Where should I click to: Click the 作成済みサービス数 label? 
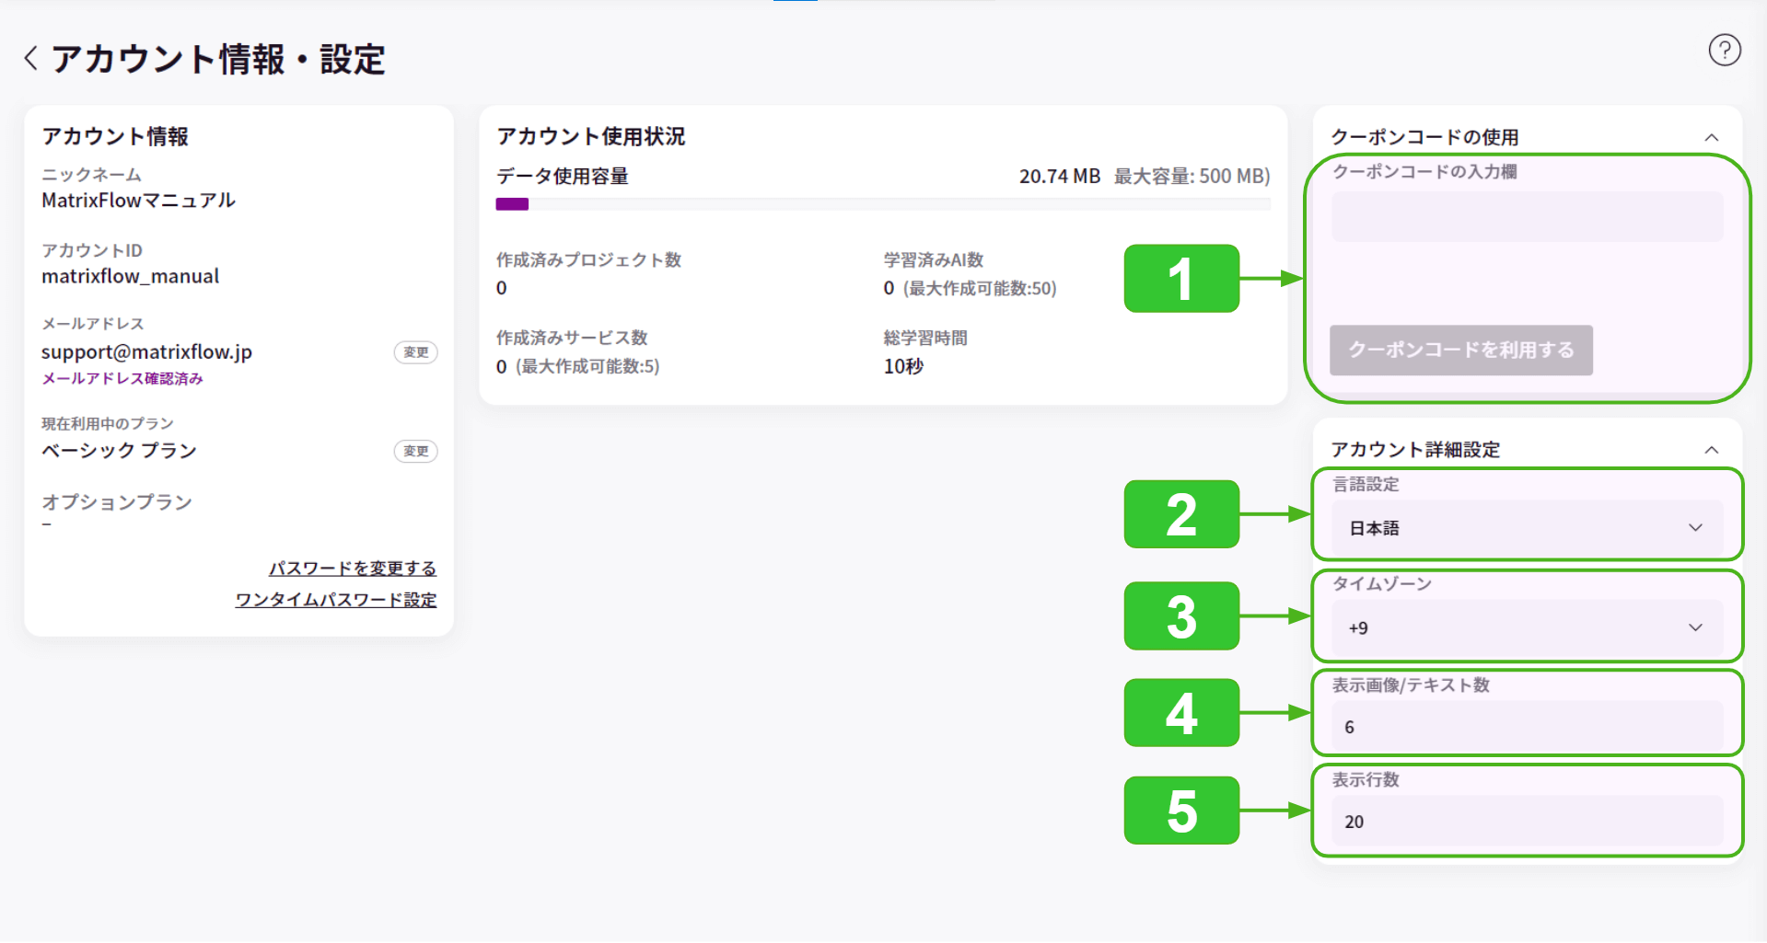(x=572, y=338)
